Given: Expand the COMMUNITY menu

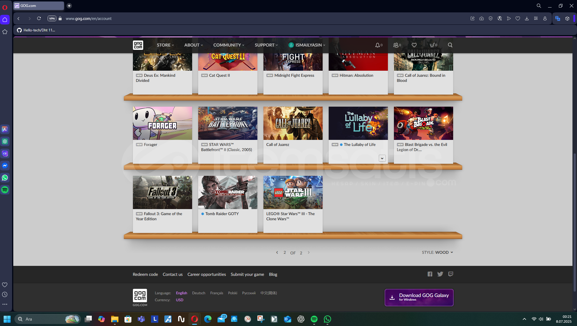Looking at the screenshot, I should (229, 45).
